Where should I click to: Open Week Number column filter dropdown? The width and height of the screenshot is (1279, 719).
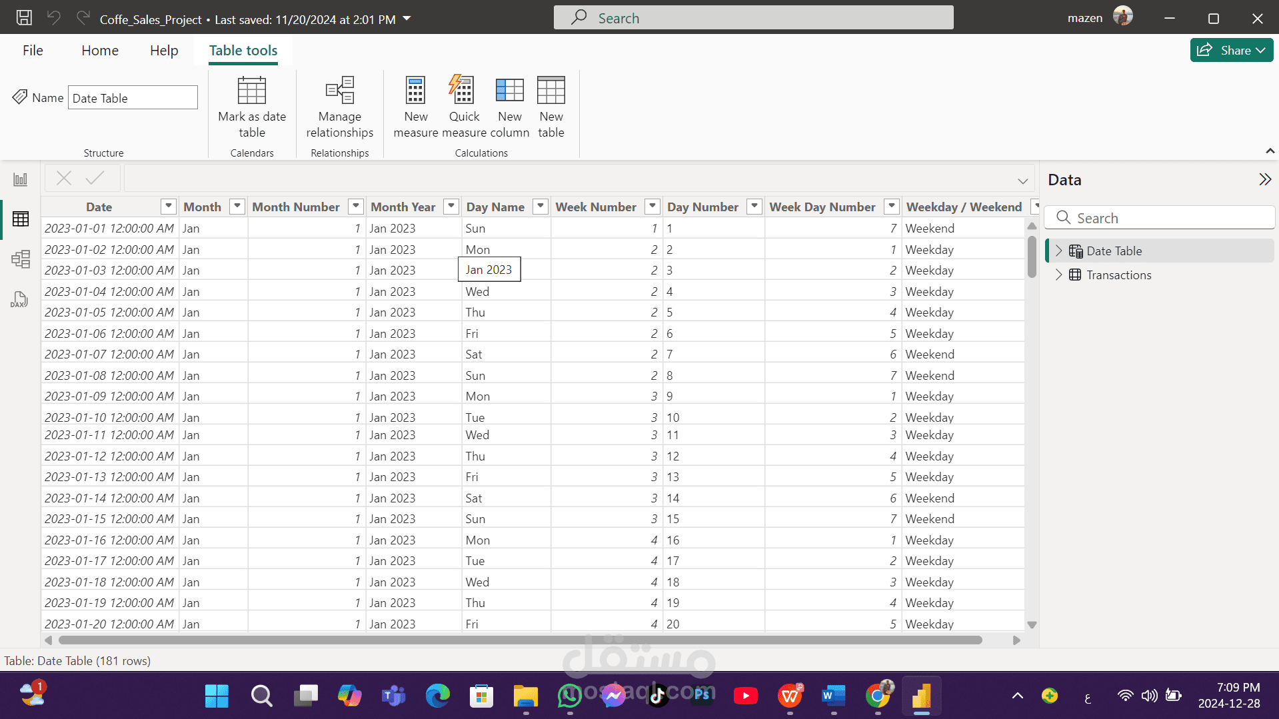tap(653, 207)
